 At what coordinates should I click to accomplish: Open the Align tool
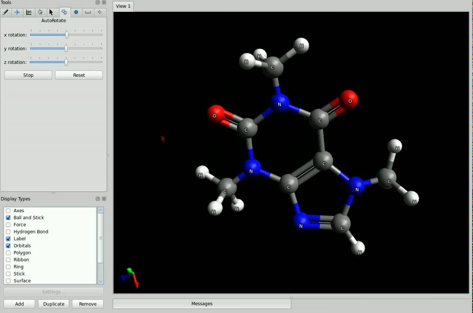click(99, 12)
